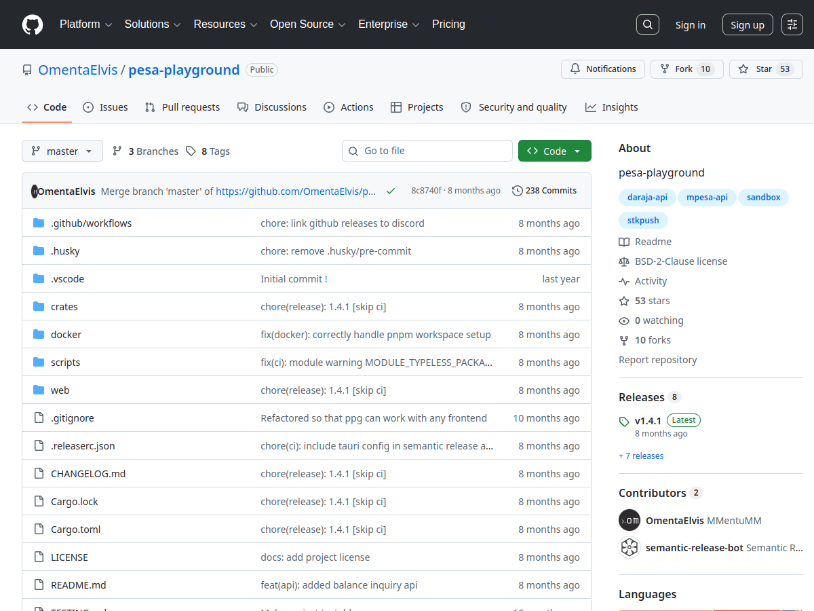This screenshot has height=611, width=814.
Task: Open the .releaserc.json file
Action: (x=83, y=446)
